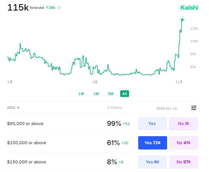Click the green chart endpoint dot
209x172 pixels.
coord(182,19)
